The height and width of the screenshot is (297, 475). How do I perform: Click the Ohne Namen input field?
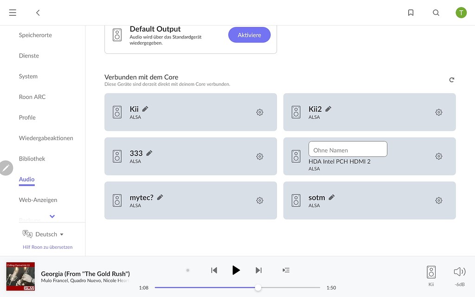tap(347, 149)
